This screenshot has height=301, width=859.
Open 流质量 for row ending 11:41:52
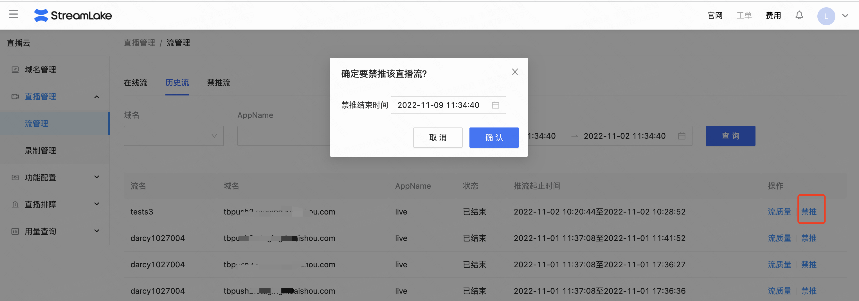tap(779, 238)
